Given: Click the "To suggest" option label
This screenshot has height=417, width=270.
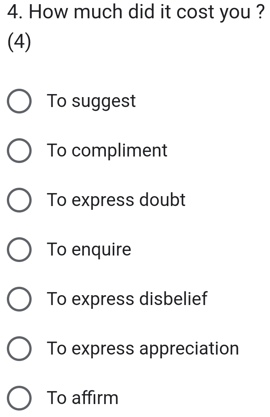Looking at the screenshot, I should click(x=91, y=101).
